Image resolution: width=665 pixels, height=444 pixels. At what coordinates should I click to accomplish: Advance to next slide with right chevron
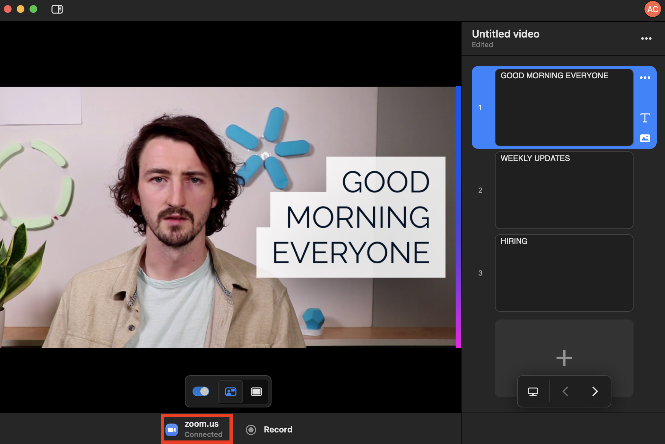coord(595,391)
